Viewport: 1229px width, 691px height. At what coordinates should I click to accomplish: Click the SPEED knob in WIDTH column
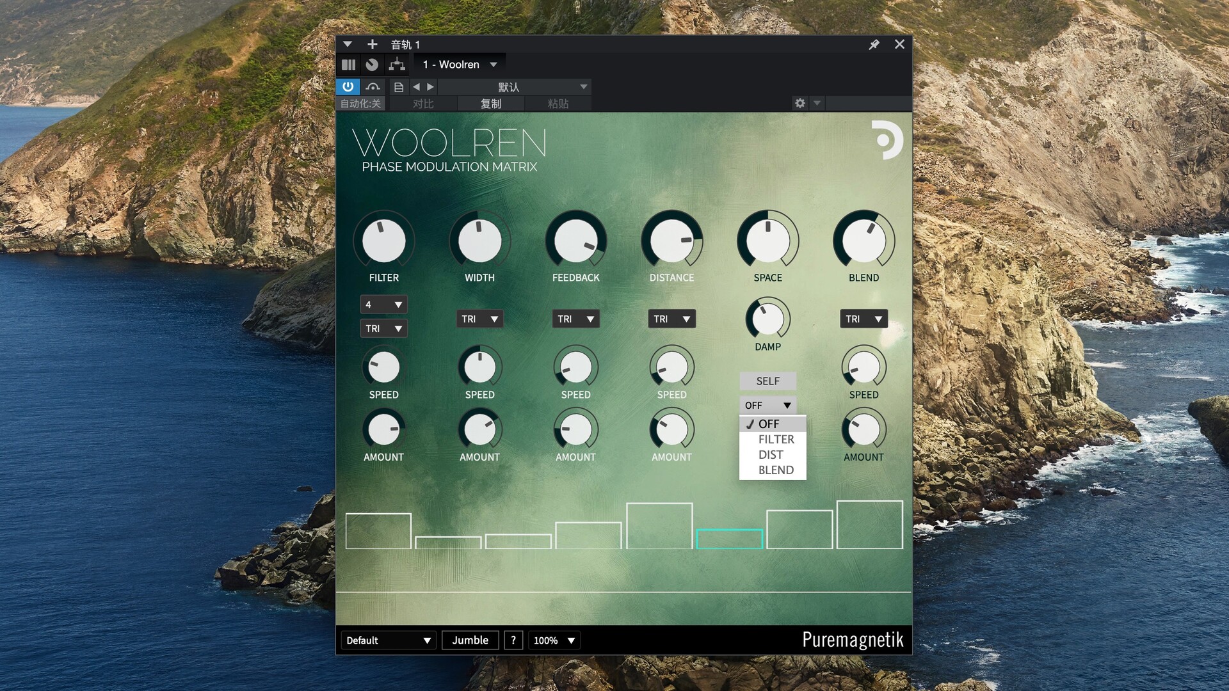[479, 367]
